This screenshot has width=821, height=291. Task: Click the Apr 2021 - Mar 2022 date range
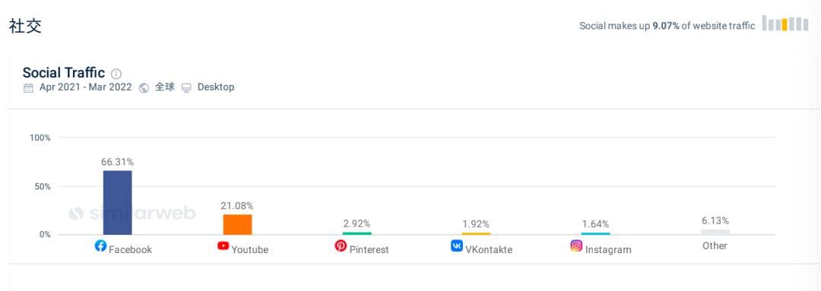pyautogui.click(x=85, y=87)
